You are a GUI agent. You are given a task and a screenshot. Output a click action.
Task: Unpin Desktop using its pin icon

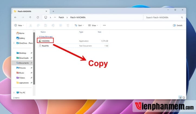31,53
